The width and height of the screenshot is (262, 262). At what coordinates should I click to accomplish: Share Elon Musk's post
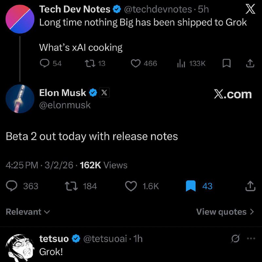pyautogui.click(x=250, y=186)
